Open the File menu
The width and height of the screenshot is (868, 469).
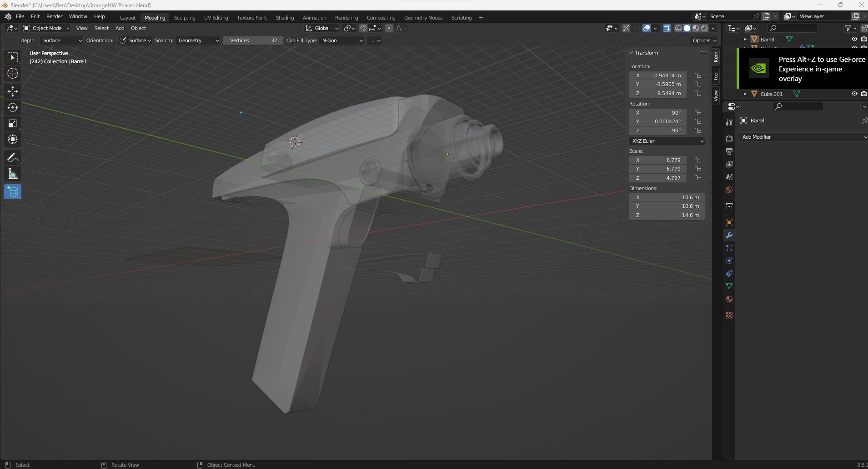coord(20,16)
